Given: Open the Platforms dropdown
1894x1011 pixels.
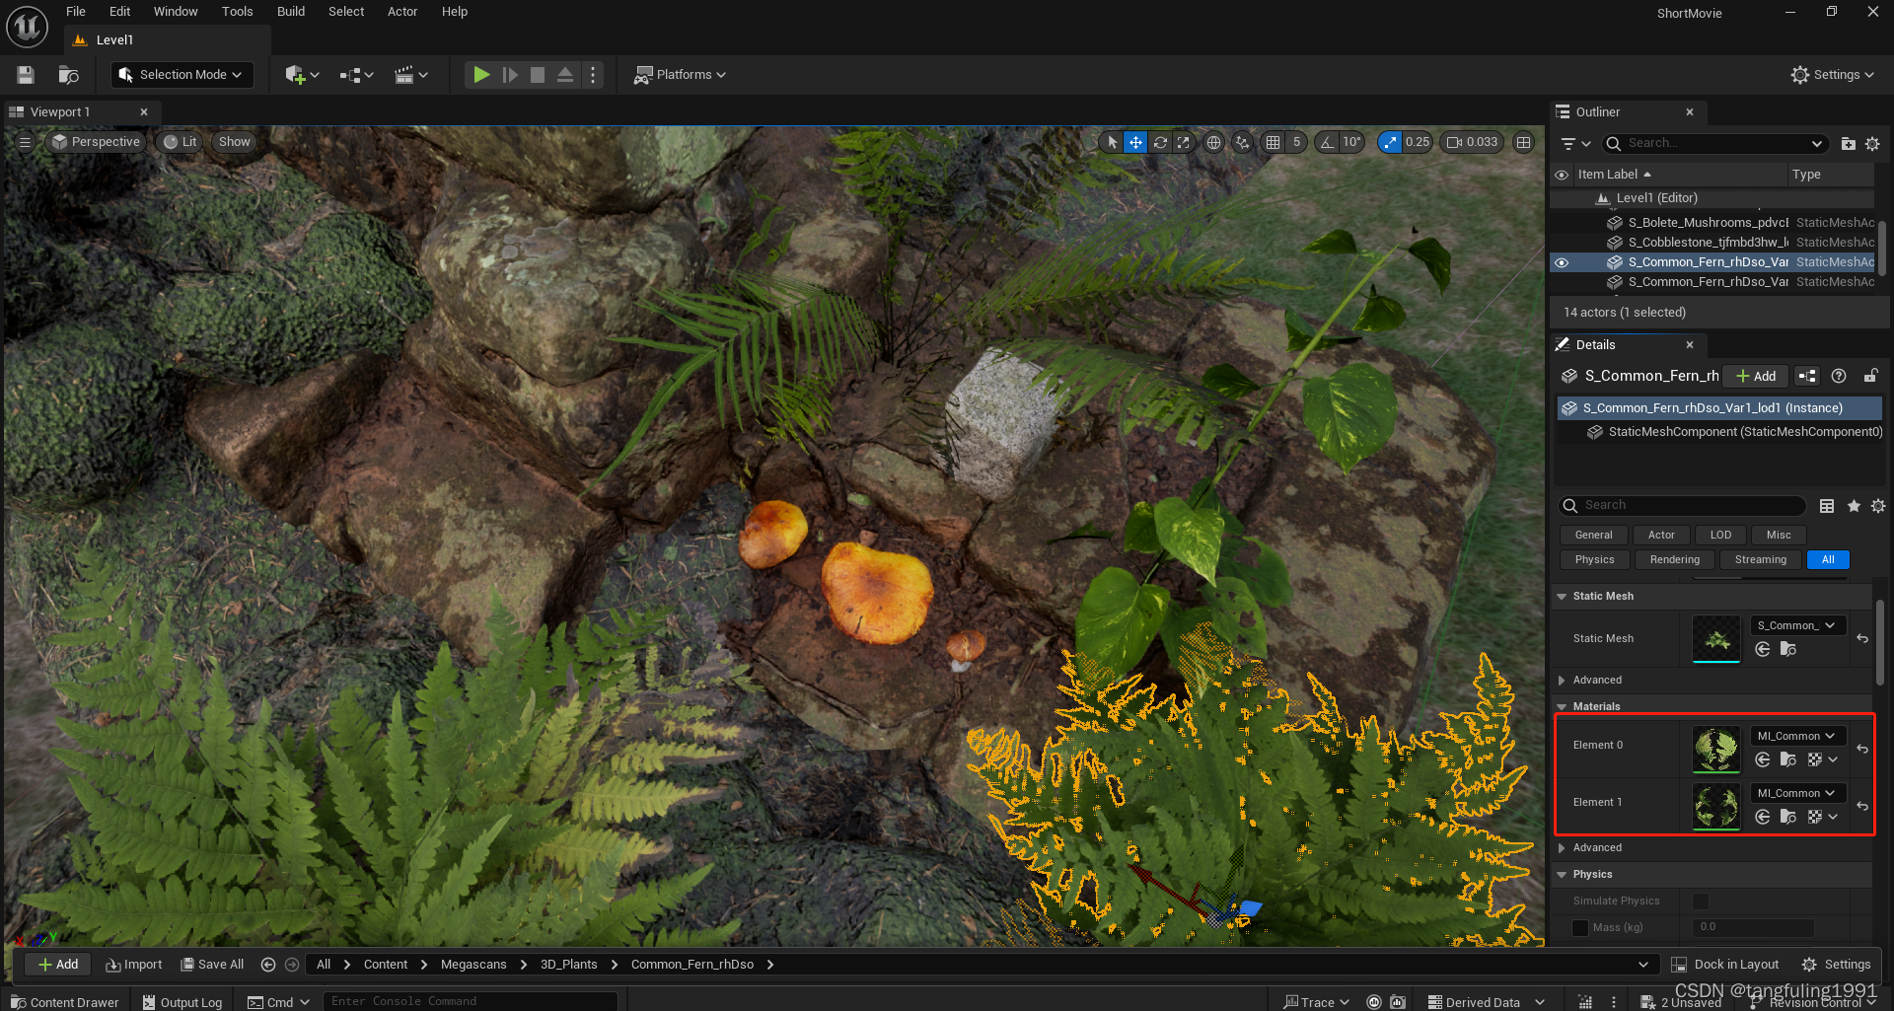Looking at the screenshot, I should (680, 75).
